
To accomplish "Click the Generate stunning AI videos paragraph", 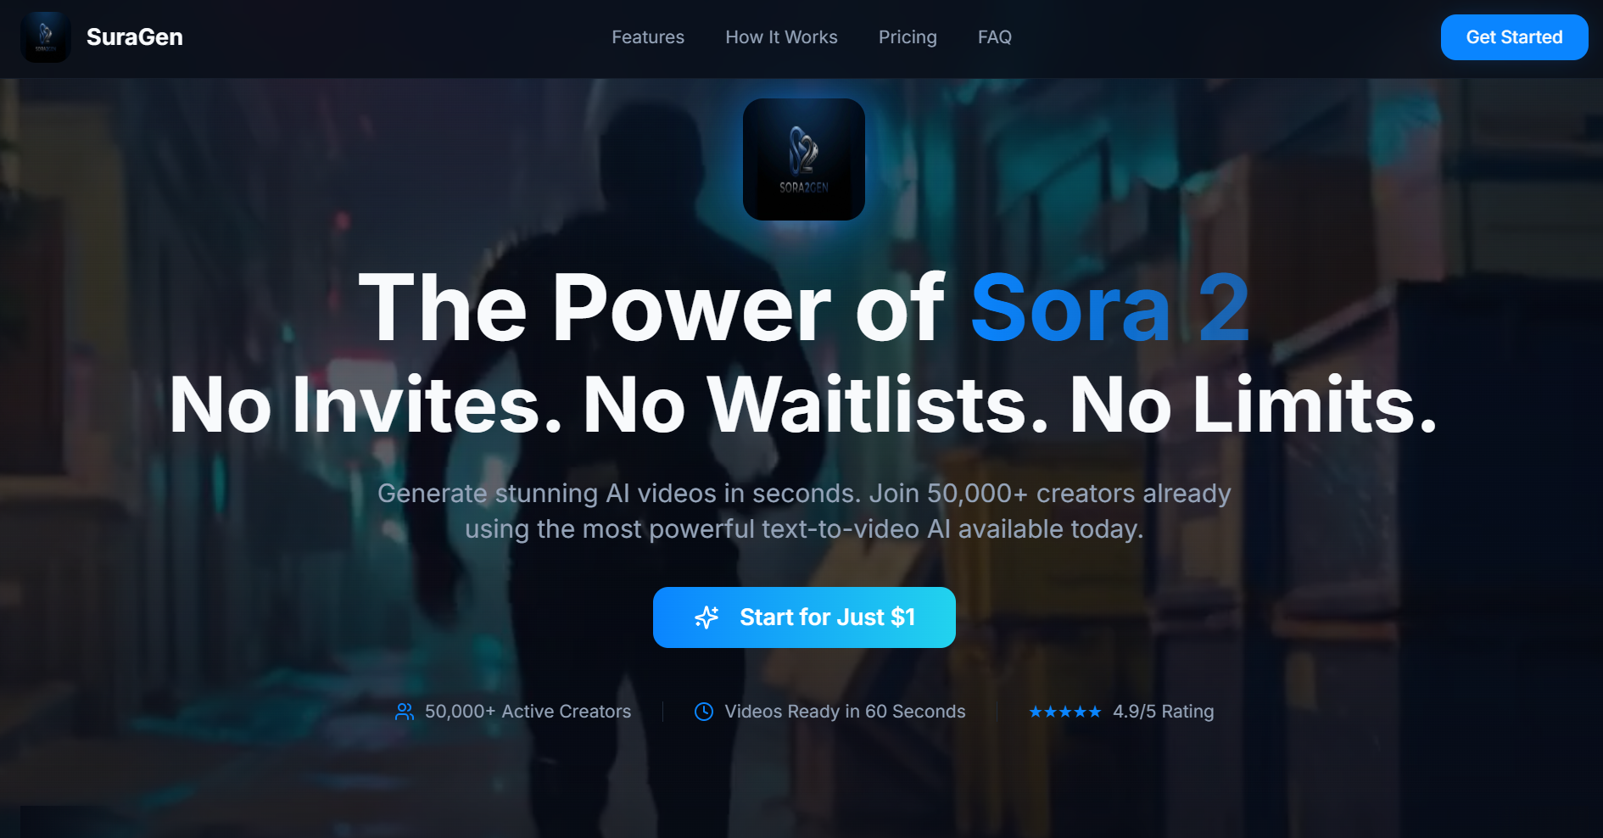I will point(804,511).
